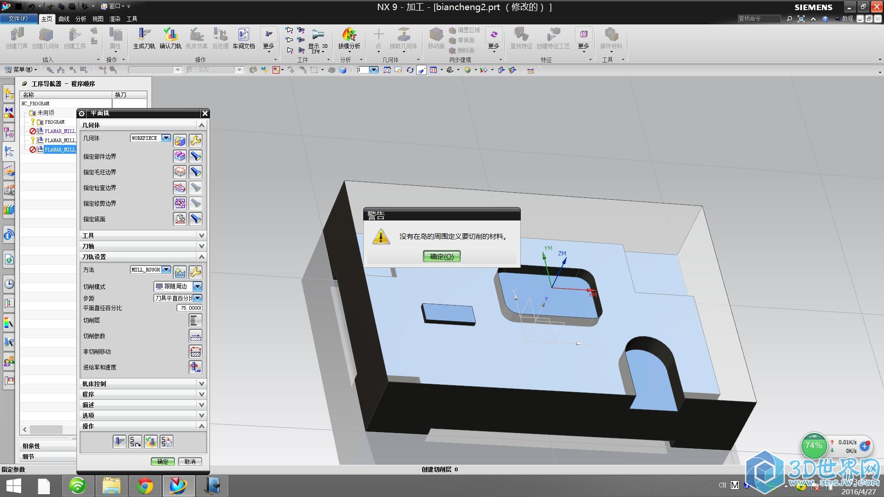Open Cutting Parameters (切削参数) icon
The width and height of the screenshot is (884, 497).
point(196,336)
